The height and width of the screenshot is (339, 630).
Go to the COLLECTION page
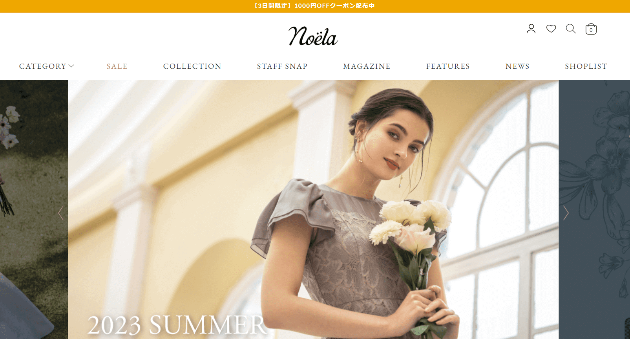[x=192, y=66]
